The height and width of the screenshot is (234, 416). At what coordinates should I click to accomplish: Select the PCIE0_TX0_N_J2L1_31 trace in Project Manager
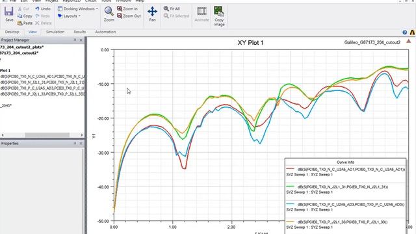point(42,83)
